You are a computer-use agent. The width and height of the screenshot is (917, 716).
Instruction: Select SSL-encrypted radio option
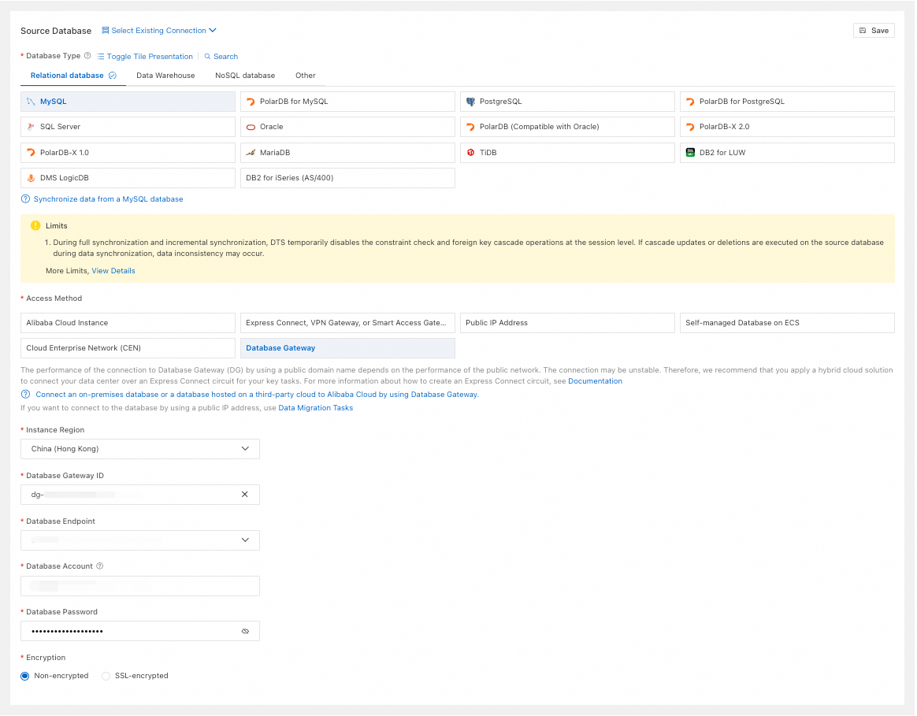click(x=106, y=676)
